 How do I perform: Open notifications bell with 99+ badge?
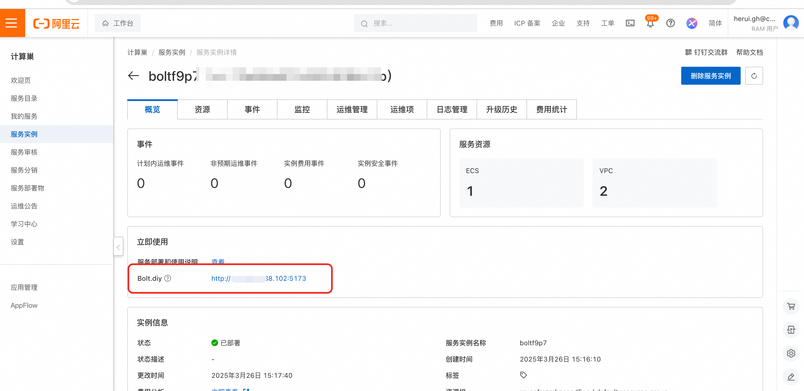click(x=650, y=24)
